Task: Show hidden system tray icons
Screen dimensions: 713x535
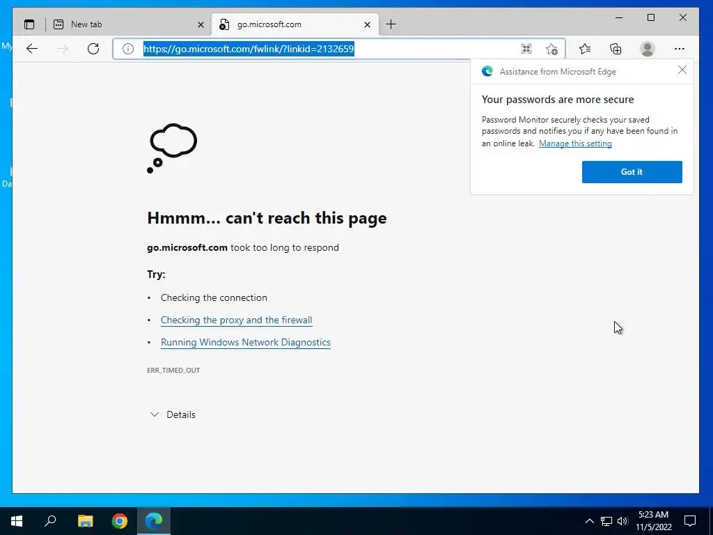Action: (x=589, y=521)
